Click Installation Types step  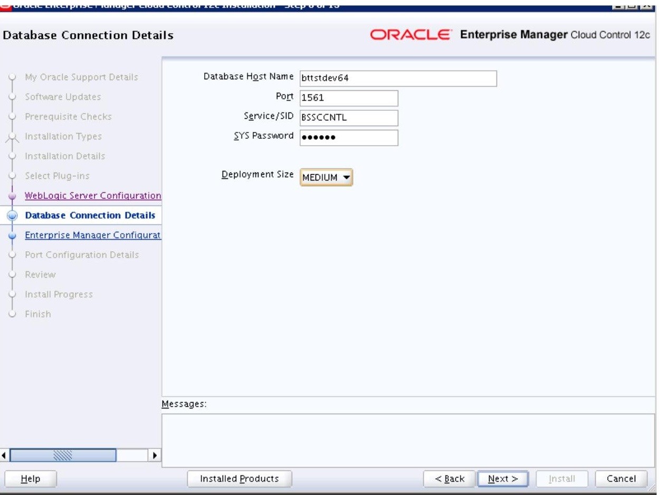(x=63, y=136)
